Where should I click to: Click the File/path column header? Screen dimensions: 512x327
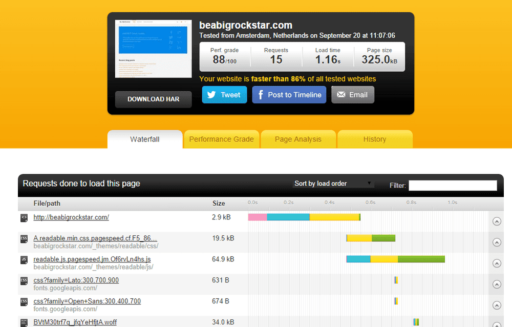(47, 203)
